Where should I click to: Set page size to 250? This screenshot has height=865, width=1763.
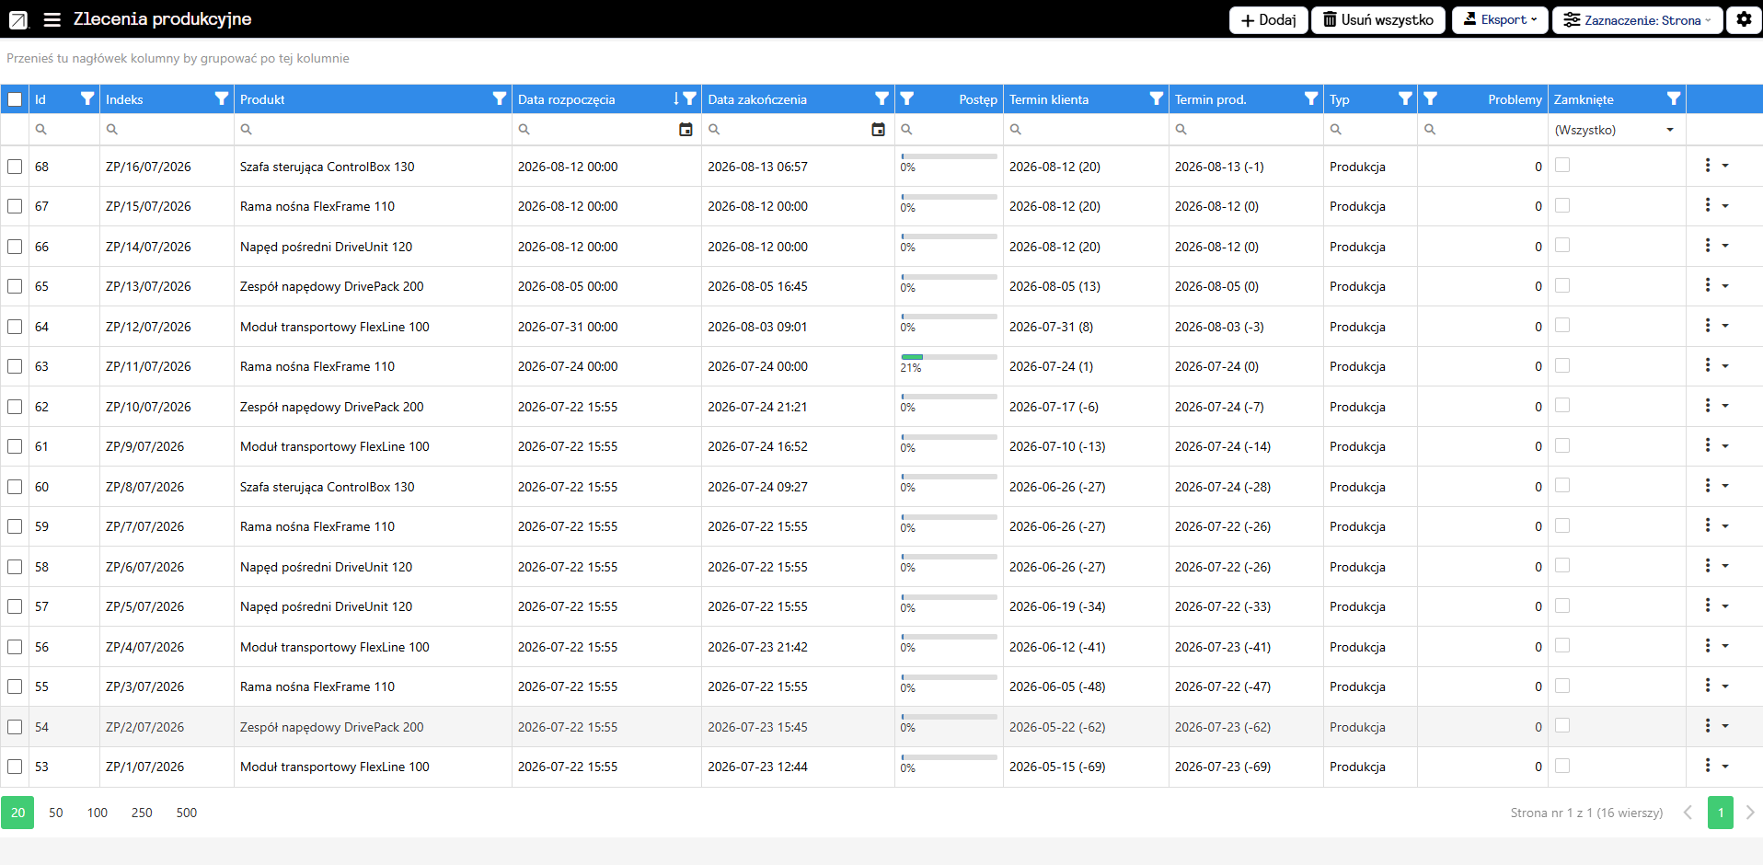(142, 813)
